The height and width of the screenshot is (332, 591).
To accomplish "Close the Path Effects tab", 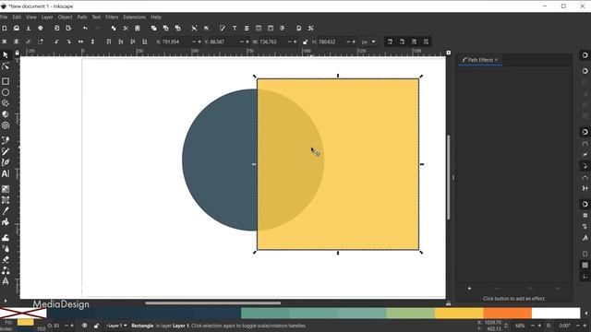I will 497,60.
